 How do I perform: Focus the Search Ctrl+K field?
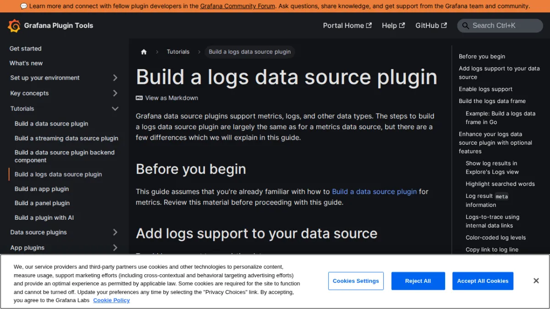pos(500,26)
